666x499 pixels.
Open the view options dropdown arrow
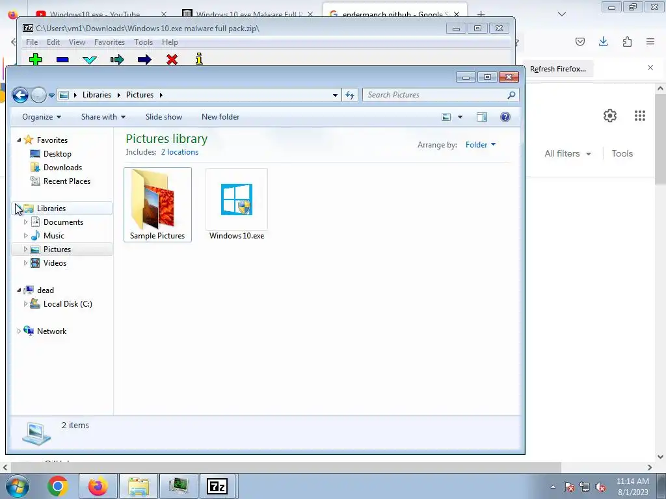click(x=460, y=117)
